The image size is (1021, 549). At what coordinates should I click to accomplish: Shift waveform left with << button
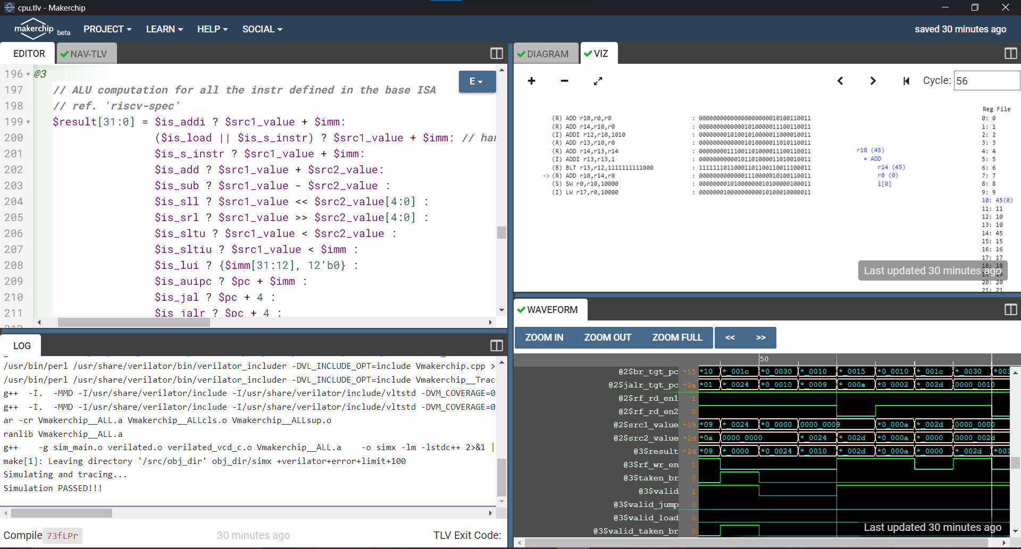[x=730, y=337]
